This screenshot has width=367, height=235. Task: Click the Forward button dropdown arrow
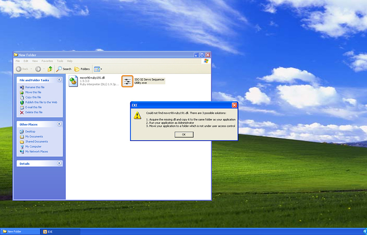[x=44, y=69]
